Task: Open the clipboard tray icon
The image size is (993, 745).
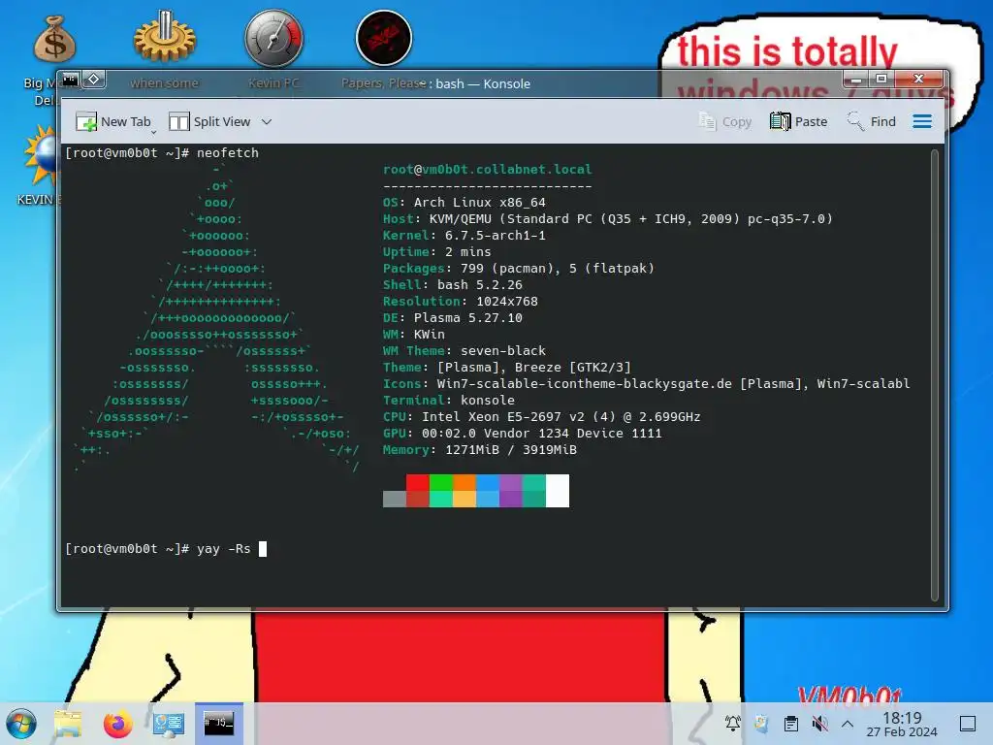Action: (790, 723)
